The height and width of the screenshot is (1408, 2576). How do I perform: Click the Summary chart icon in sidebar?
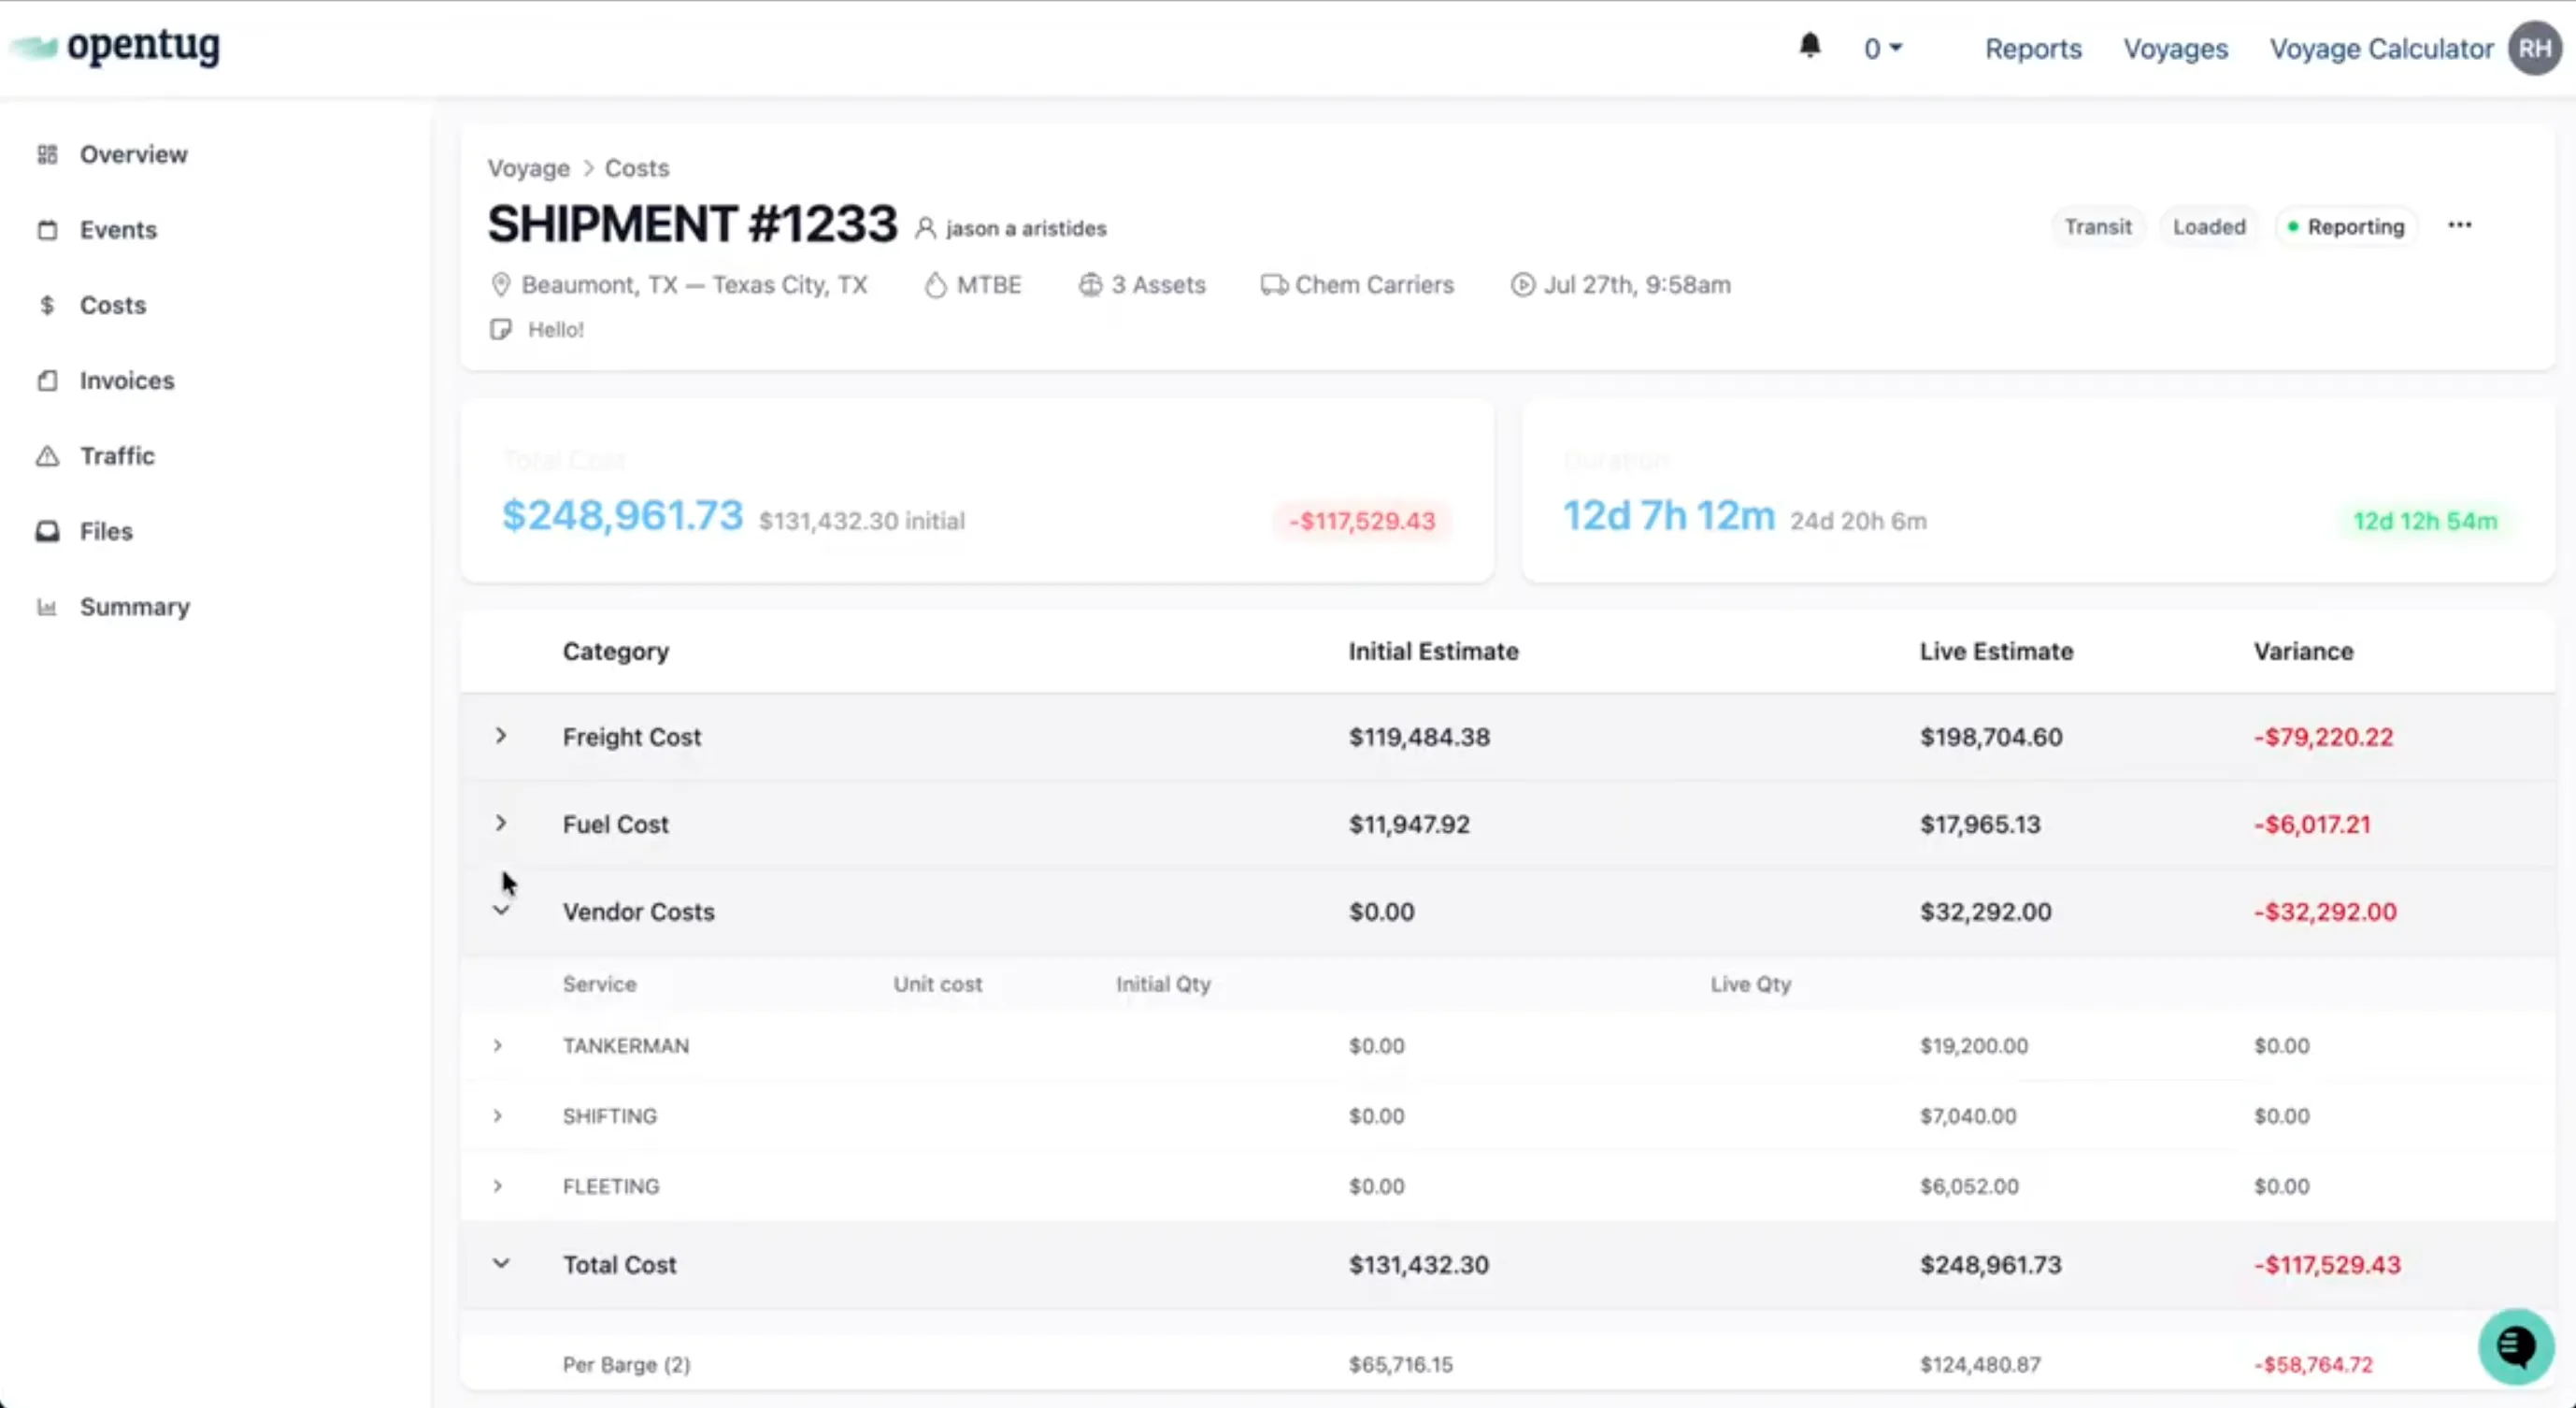tap(47, 607)
